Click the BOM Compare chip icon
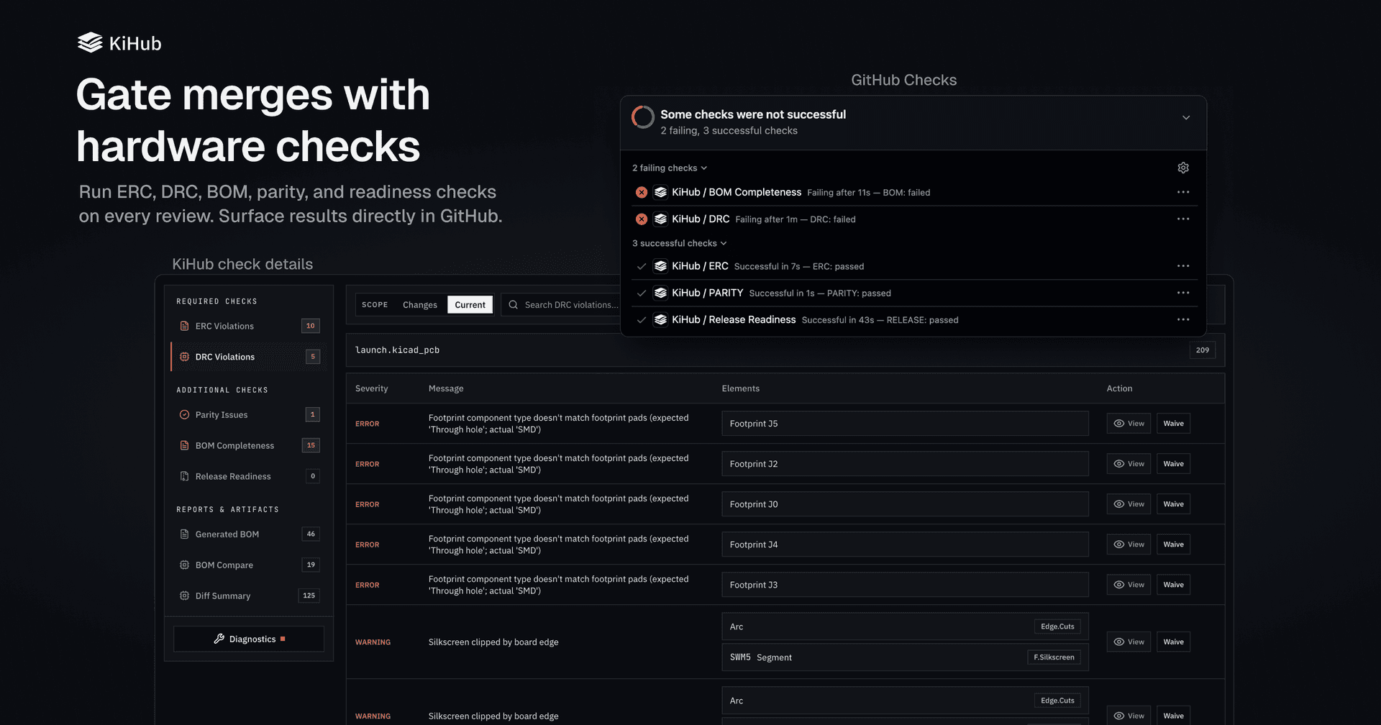The width and height of the screenshot is (1381, 725). point(184,565)
